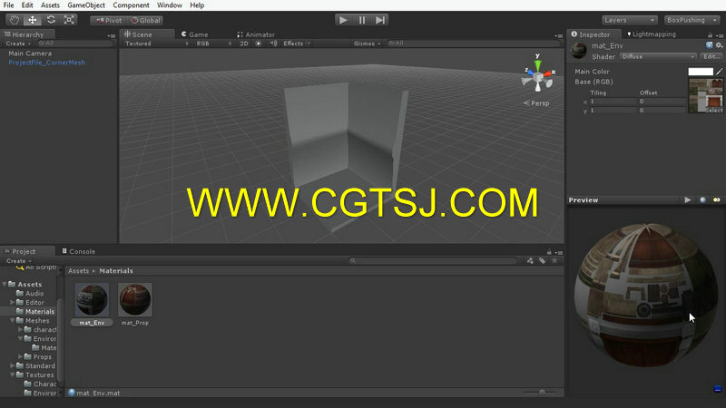Switch to the Lightmapping tab
The width and height of the screenshot is (726, 408).
[651, 34]
